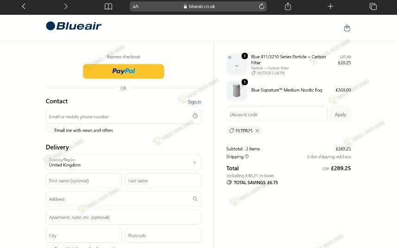Open the shopping bag cart icon
The width and height of the screenshot is (397, 248).
[347, 28]
